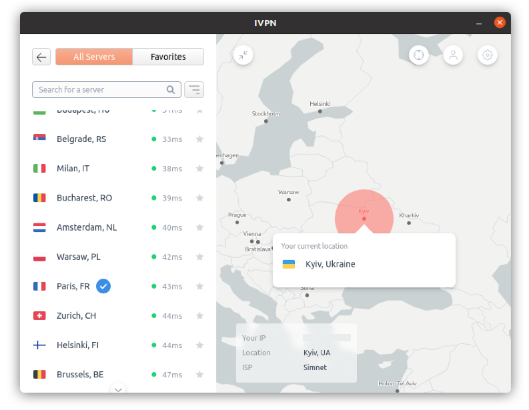Open settings with the gear icon

point(488,55)
